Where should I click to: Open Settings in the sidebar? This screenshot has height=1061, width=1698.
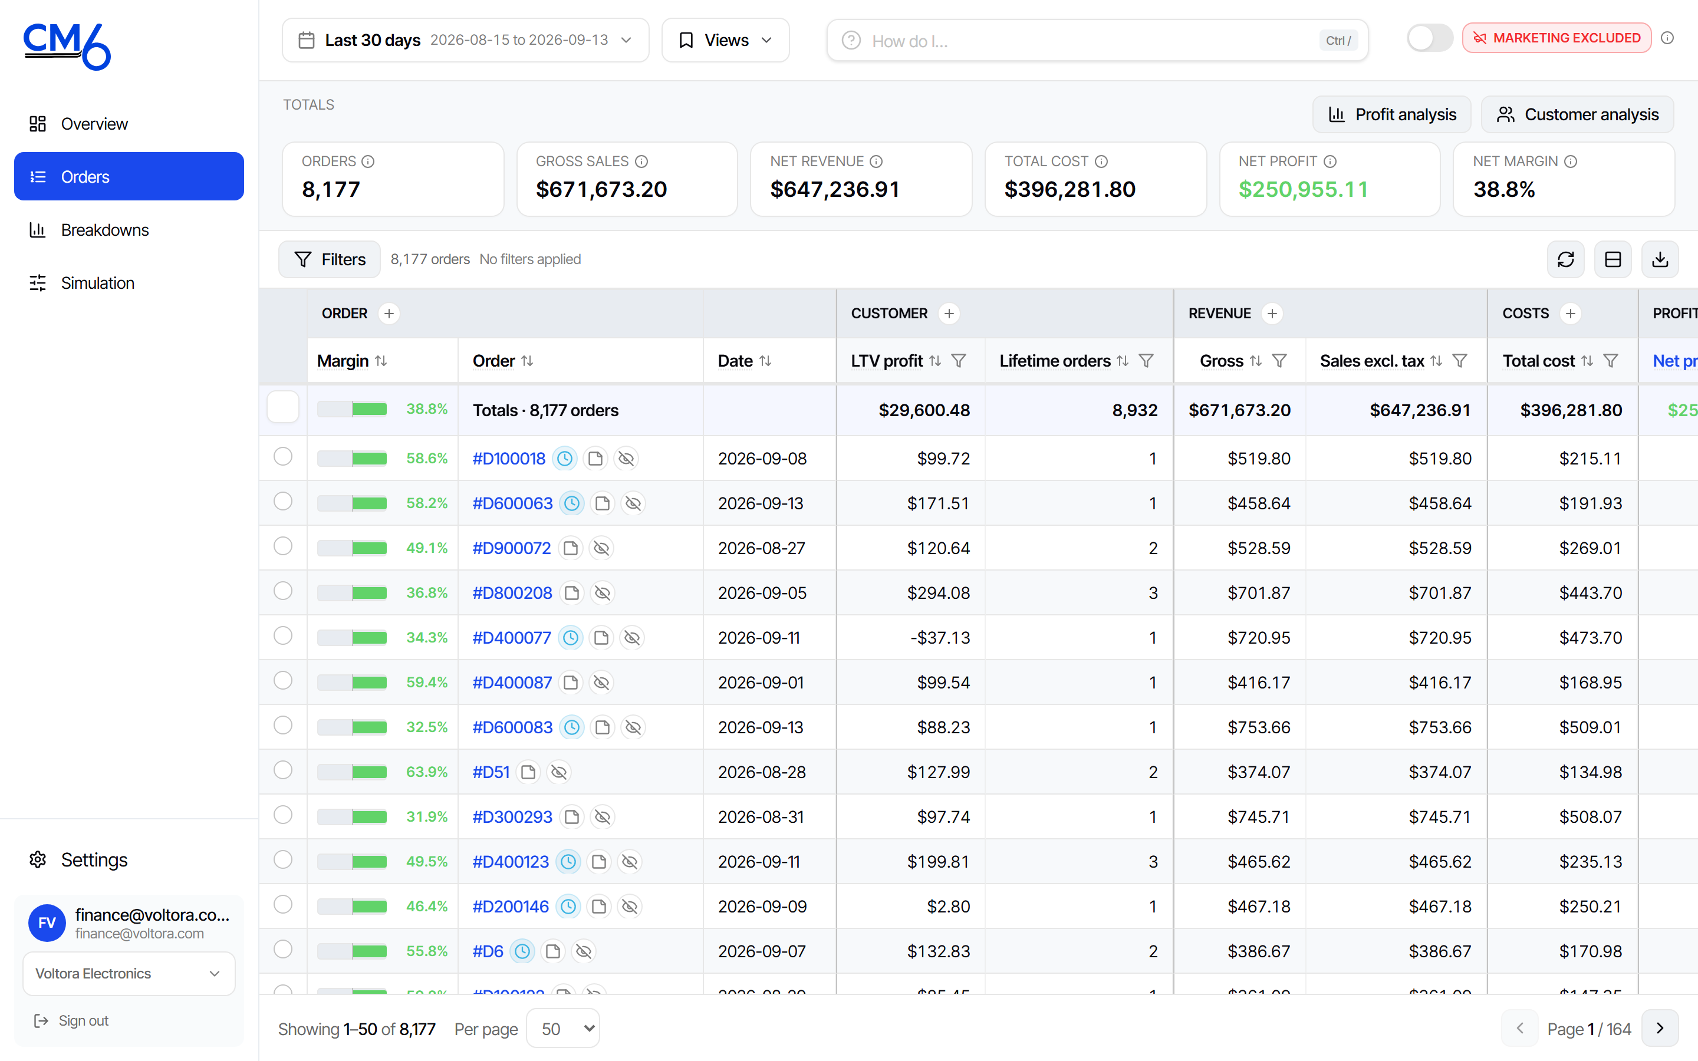(129, 859)
